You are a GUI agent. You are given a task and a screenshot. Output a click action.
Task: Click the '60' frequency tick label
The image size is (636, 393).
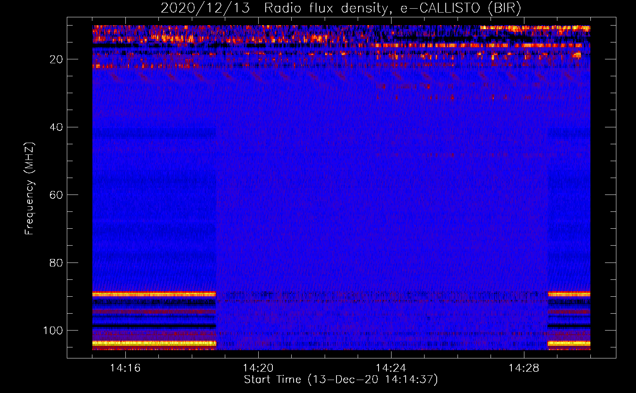point(57,195)
